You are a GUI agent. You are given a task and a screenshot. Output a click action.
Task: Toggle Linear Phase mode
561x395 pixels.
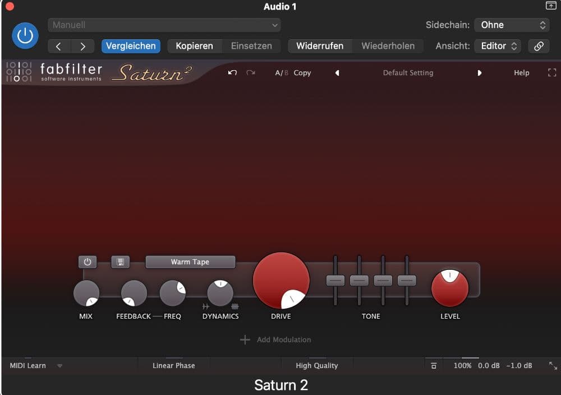click(174, 366)
